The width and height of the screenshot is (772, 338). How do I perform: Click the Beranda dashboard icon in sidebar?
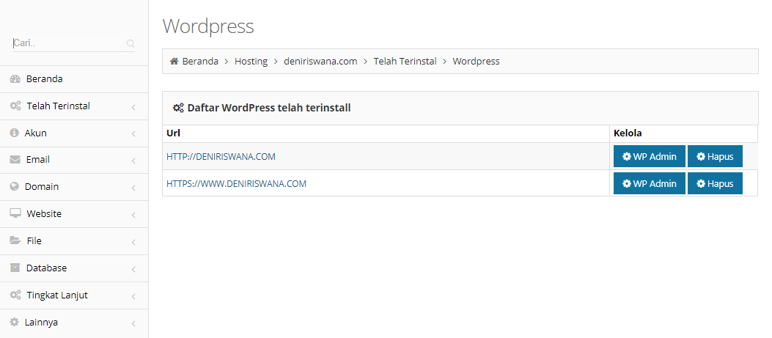(15, 79)
